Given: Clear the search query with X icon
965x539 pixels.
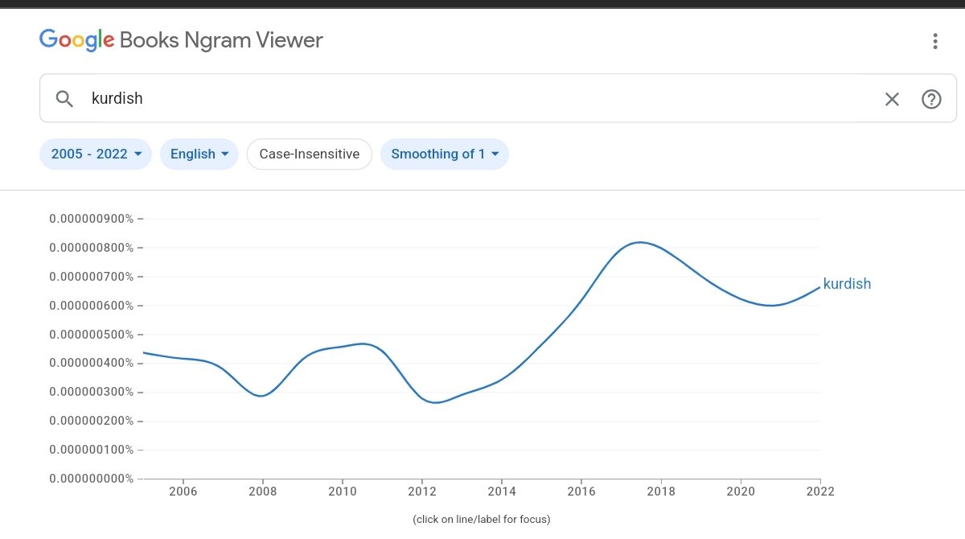Looking at the screenshot, I should click(x=892, y=99).
